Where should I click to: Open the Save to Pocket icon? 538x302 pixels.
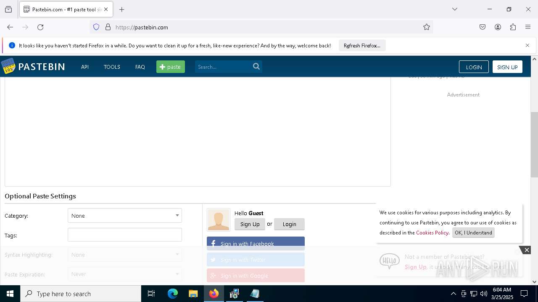tap(483, 27)
